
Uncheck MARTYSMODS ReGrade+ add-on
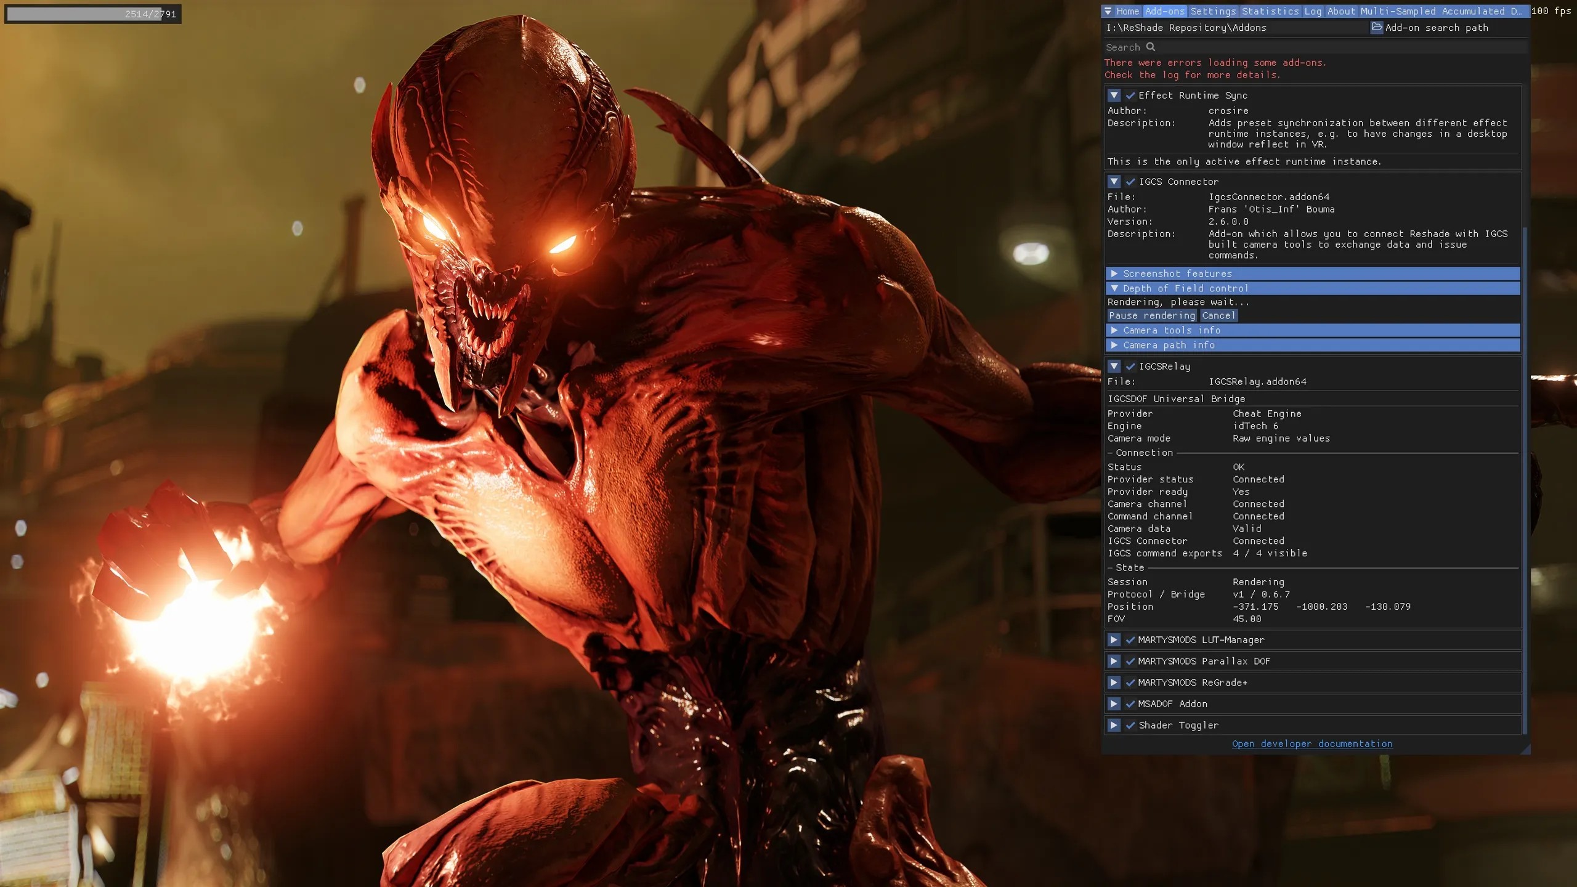click(1130, 682)
